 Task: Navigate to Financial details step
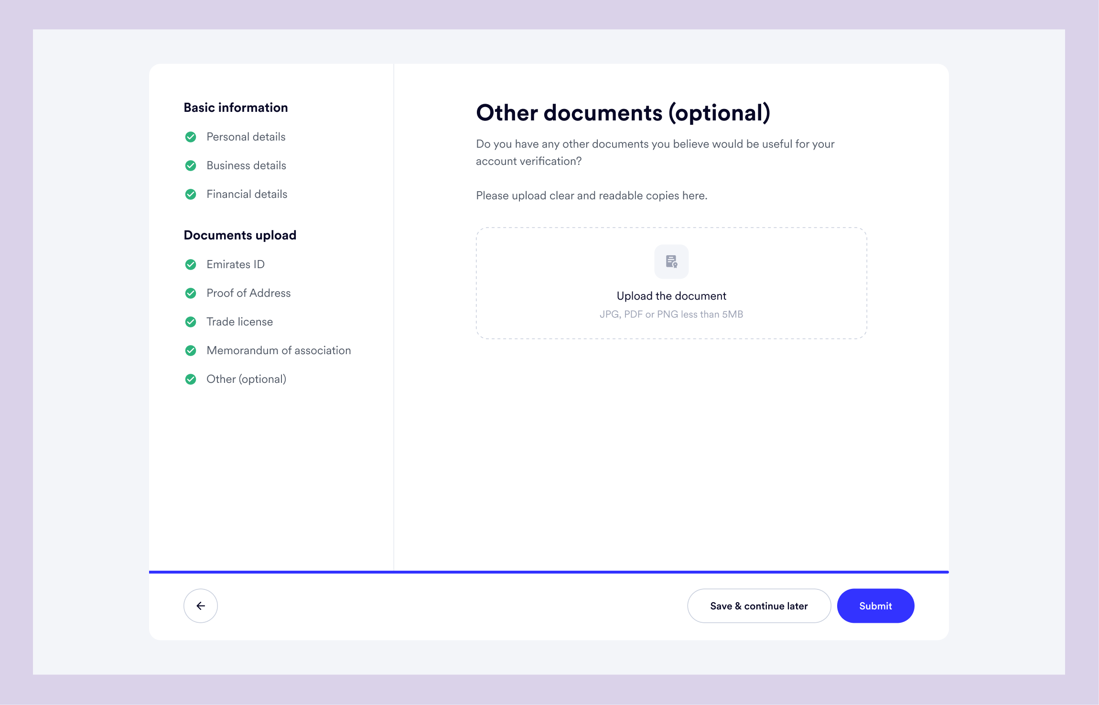click(247, 194)
